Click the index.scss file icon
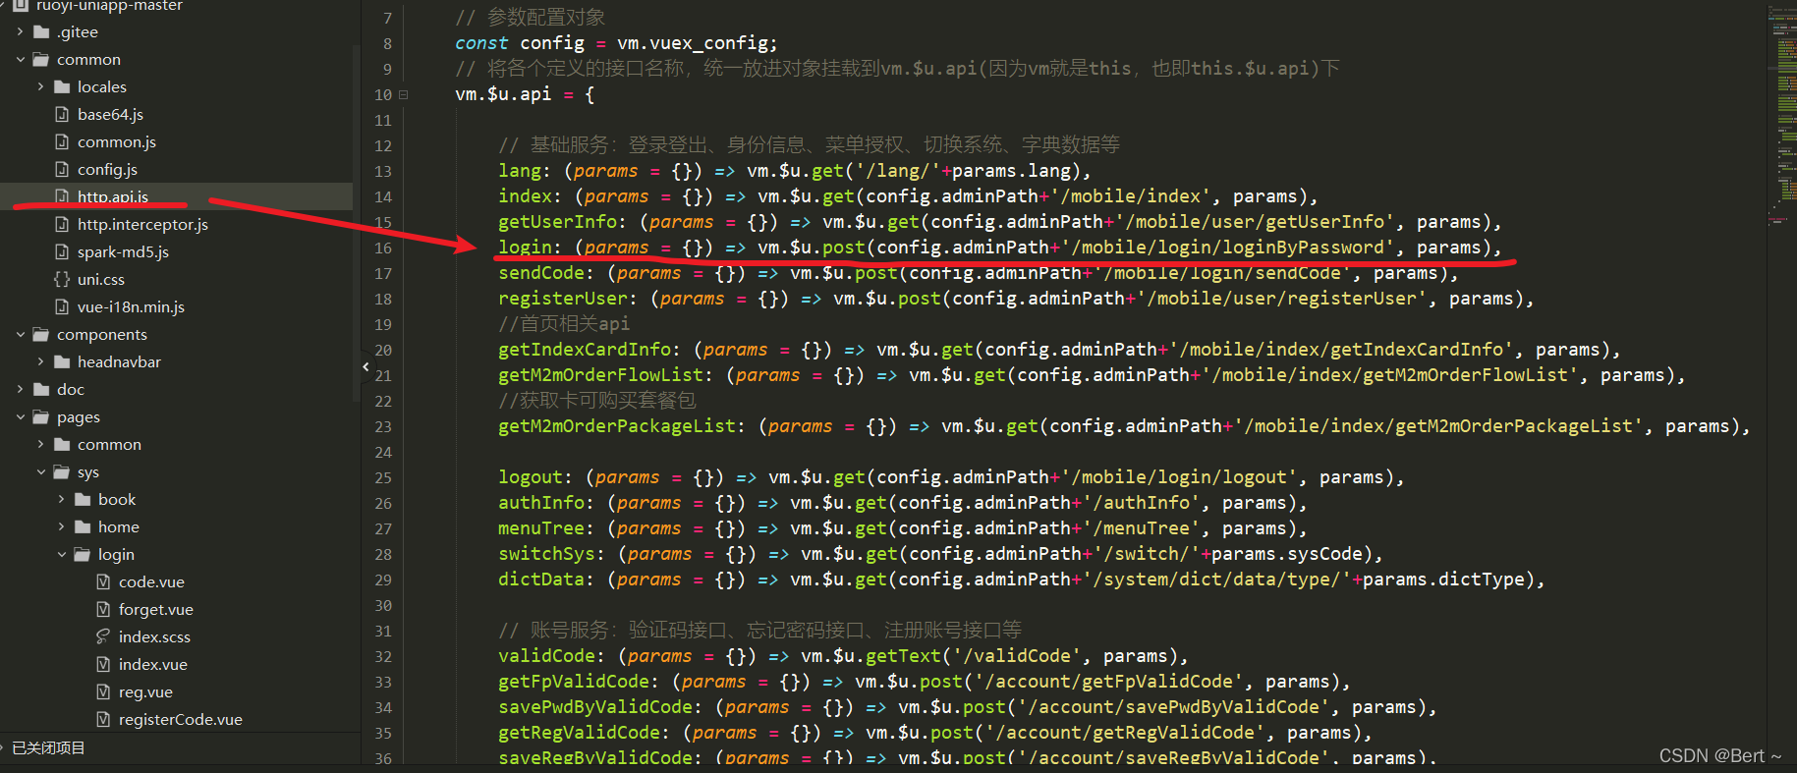1797x773 pixels. pyautogui.click(x=103, y=637)
